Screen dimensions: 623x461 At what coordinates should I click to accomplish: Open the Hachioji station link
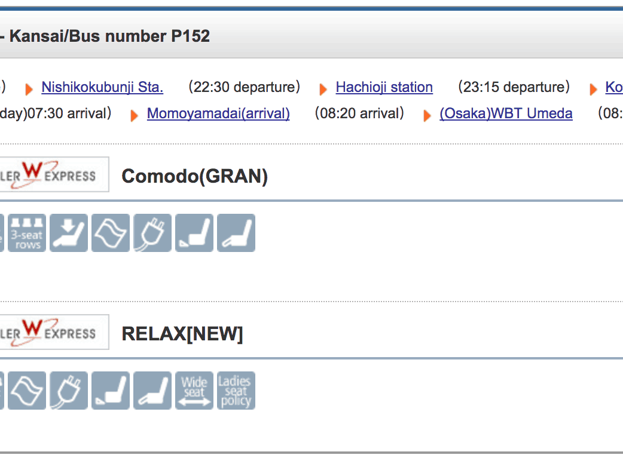[384, 87]
